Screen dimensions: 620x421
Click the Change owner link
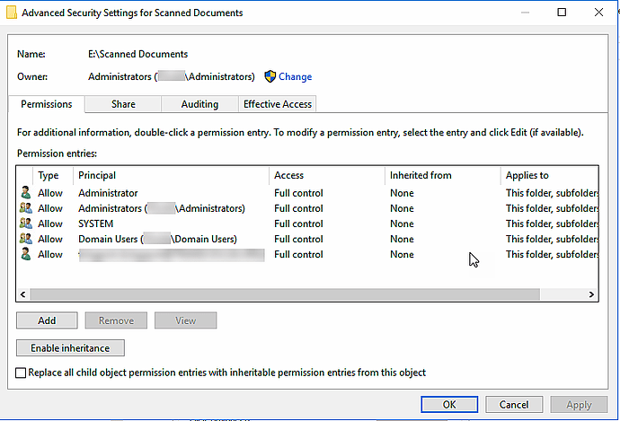pos(295,77)
